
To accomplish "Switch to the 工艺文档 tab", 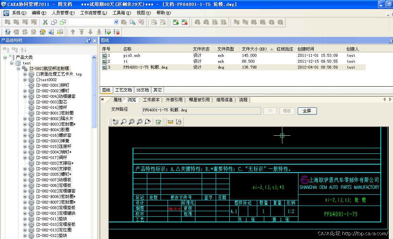I will tap(124, 90).
